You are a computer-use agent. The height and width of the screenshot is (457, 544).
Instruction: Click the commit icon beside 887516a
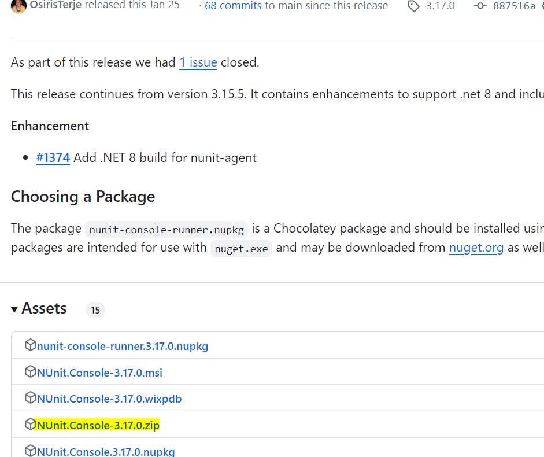(x=480, y=6)
